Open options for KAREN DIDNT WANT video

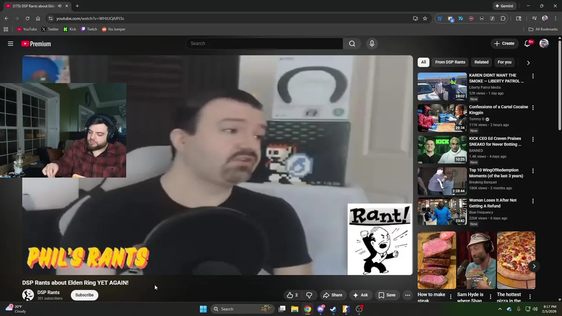coord(533,76)
